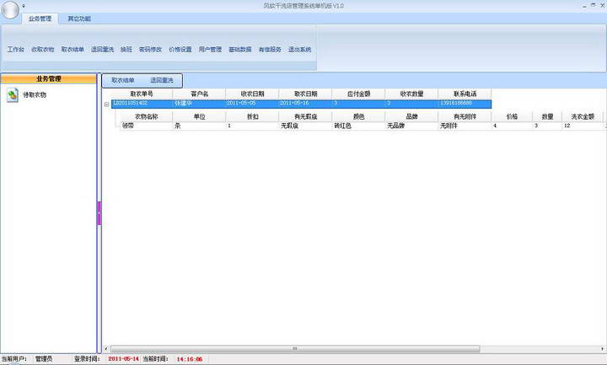
Task: Open the quick access dropdown arrow beside the orb
Action: pos(24,6)
